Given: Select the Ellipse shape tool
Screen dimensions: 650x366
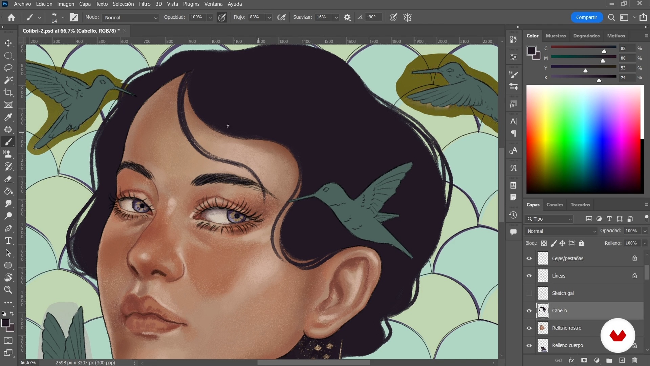Looking at the screenshot, I should pyautogui.click(x=8, y=265).
